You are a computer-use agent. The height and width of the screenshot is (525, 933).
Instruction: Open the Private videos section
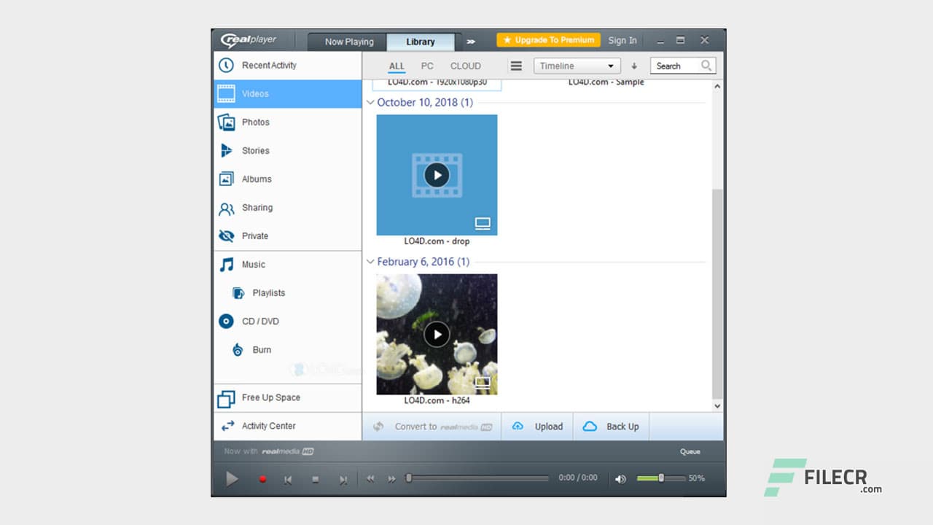tap(254, 236)
